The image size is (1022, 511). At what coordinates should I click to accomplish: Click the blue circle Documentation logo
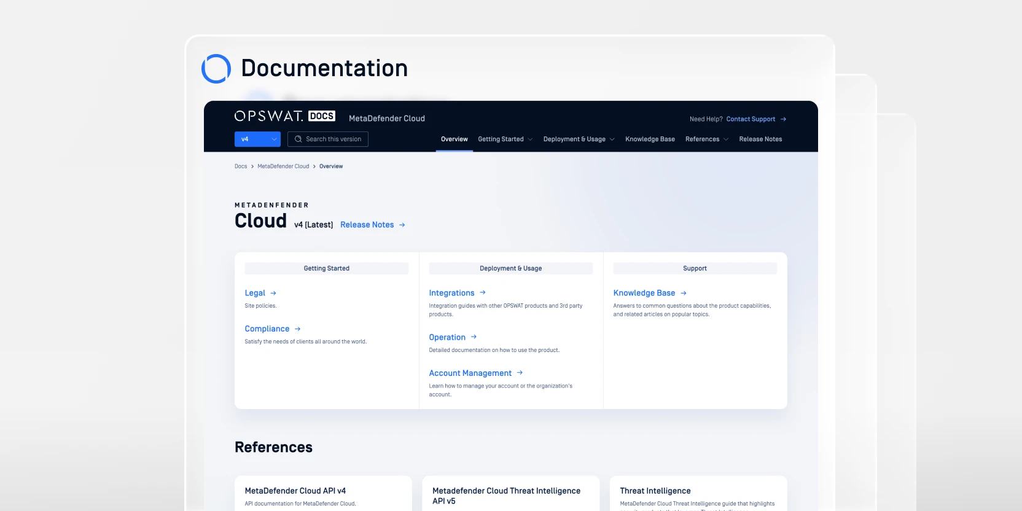click(216, 69)
